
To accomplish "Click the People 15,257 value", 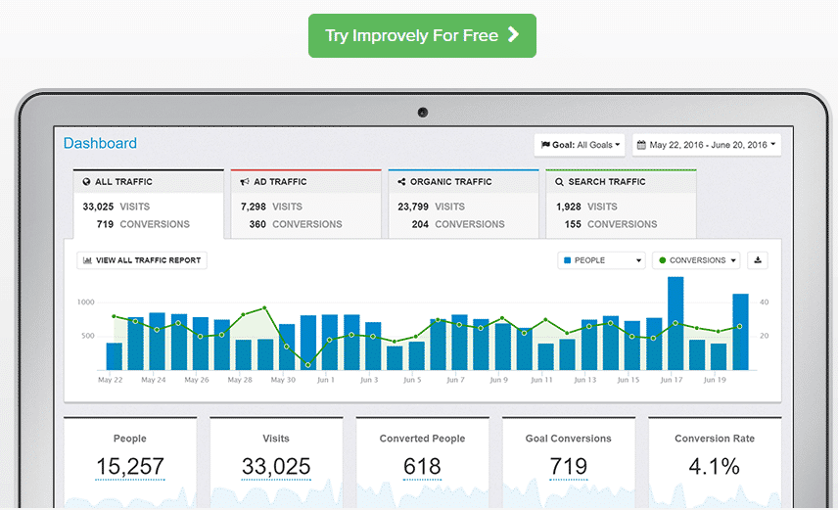I will (130, 466).
